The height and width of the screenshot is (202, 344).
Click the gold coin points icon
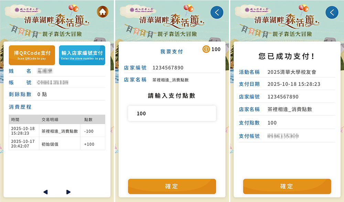[206, 49]
